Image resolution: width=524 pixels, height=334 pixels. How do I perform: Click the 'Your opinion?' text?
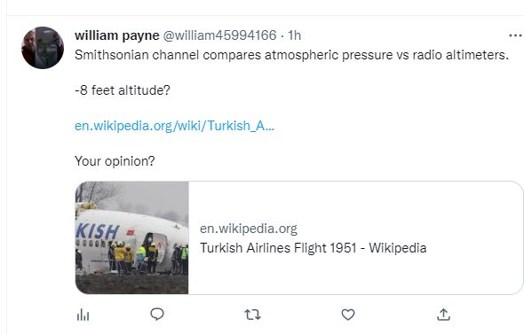click(x=115, y=161)
